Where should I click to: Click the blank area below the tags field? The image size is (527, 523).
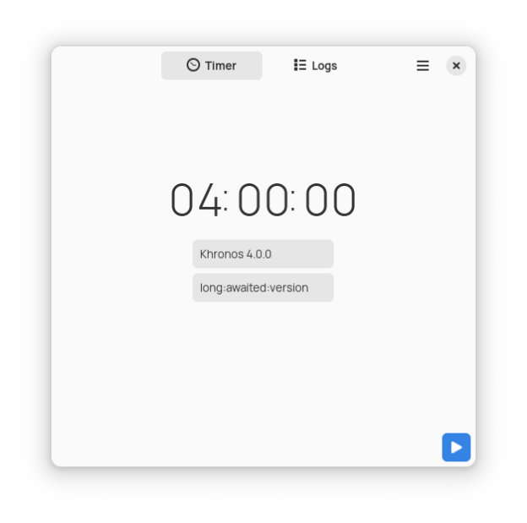[x=263, y=367]
